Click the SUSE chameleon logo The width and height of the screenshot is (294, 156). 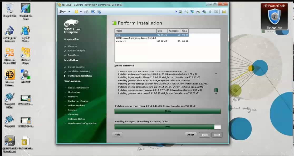[71, 23]
